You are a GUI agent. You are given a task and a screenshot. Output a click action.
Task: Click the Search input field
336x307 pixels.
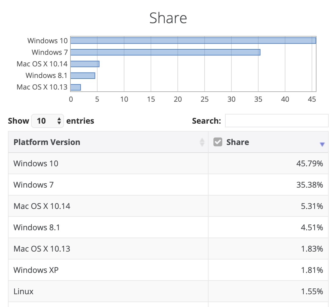pos(277,121)
